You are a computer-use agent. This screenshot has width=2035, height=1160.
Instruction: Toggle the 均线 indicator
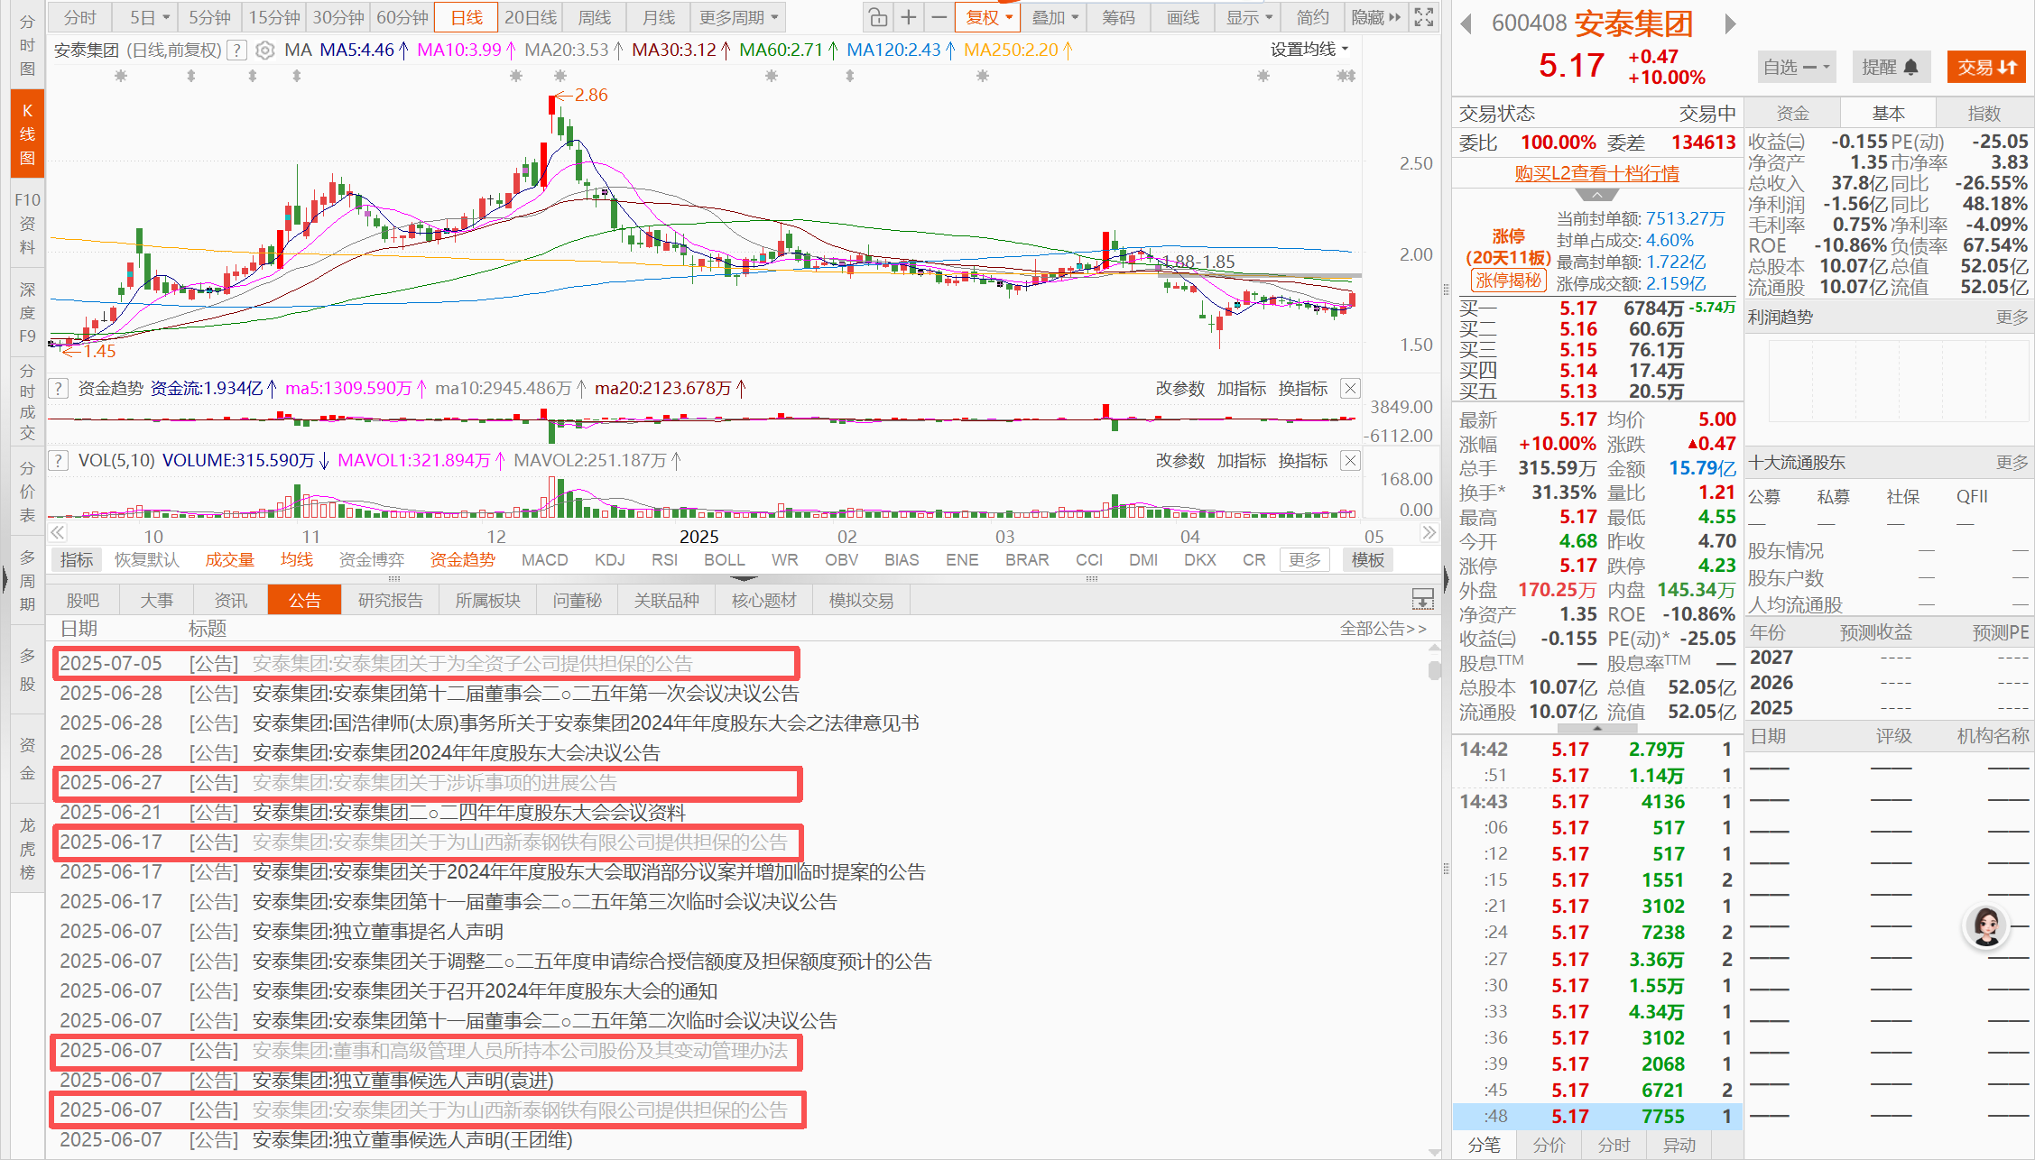(296, 560)
